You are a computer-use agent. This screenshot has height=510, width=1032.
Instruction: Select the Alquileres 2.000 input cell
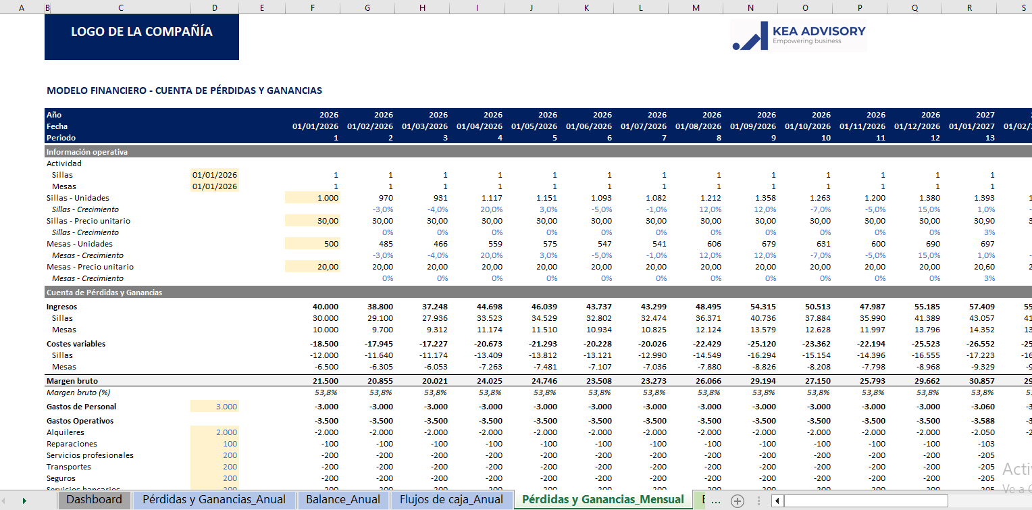pos(215,432)
